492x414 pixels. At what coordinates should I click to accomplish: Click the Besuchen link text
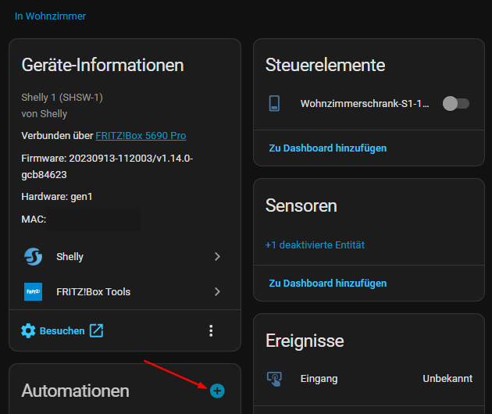62,330
